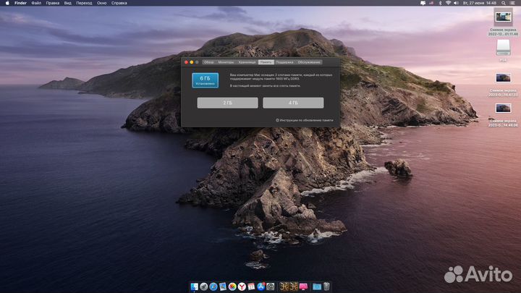Open Calendar icon in Dock
The height and width of the screenshot is (293, 521).
(251, 286)
